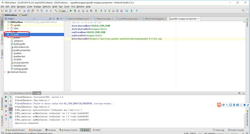Viewport: 250px width, 134px height.
Task: Open the Event Log
Action: 218,130
